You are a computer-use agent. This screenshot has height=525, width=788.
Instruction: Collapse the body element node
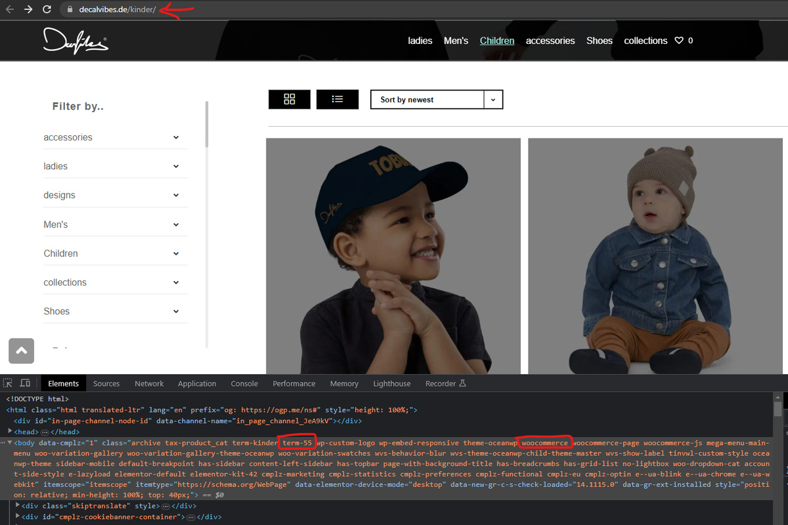10,443
